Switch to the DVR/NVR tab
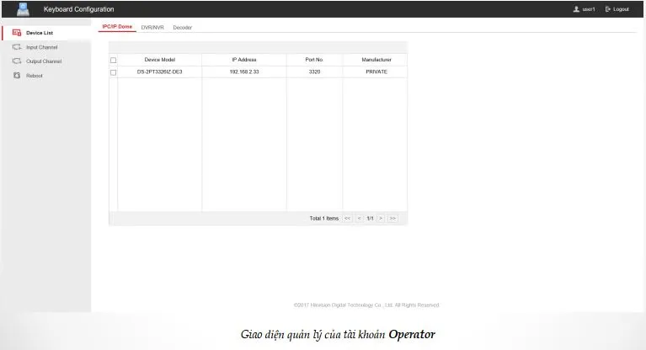 pyautogui.click(x=152, y=28)
